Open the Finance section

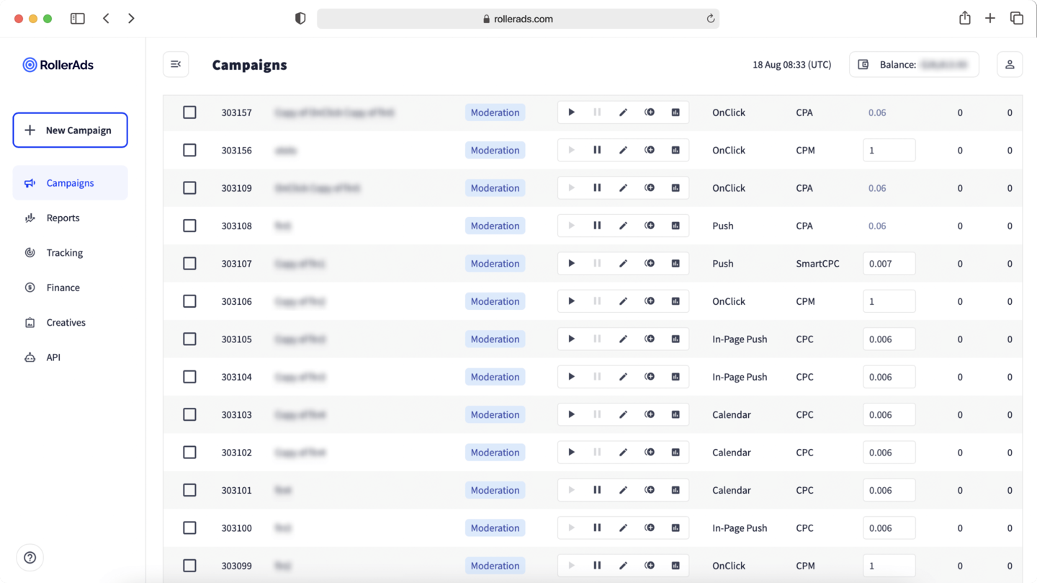[x=62, y=287]
